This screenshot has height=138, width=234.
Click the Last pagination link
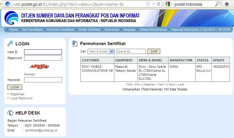click(x=181, y=84)
